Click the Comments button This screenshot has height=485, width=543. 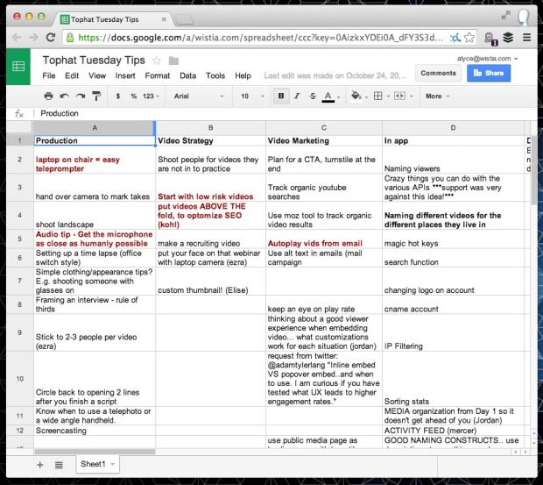click(x=438, y=73)
